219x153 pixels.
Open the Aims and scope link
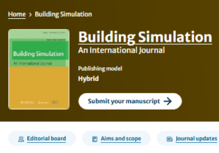click(x=121, y=139)
